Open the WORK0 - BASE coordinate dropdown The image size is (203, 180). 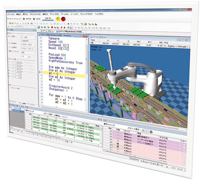(x=28, y=45)
